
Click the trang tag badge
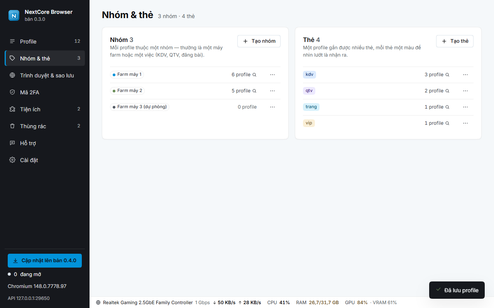pyautogui.click(x=311, y=107)
